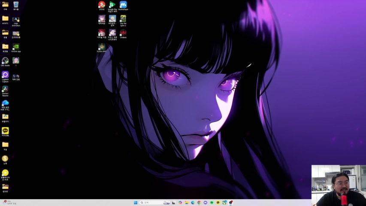Open KakaoTalk from the taskbar
This screenshot has width=366, height=206.
tap(218, 203)
